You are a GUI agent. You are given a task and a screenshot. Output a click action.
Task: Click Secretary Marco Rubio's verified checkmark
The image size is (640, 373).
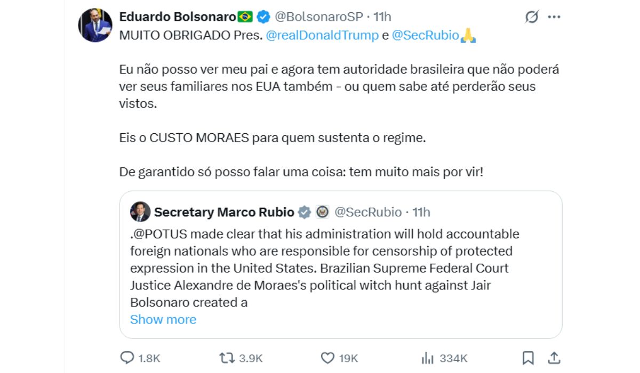(305, 212)
